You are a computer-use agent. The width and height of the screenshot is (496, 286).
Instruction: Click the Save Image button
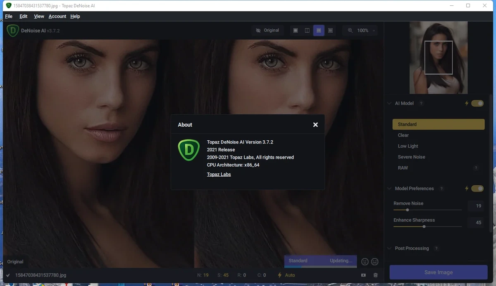coord(439,272)
